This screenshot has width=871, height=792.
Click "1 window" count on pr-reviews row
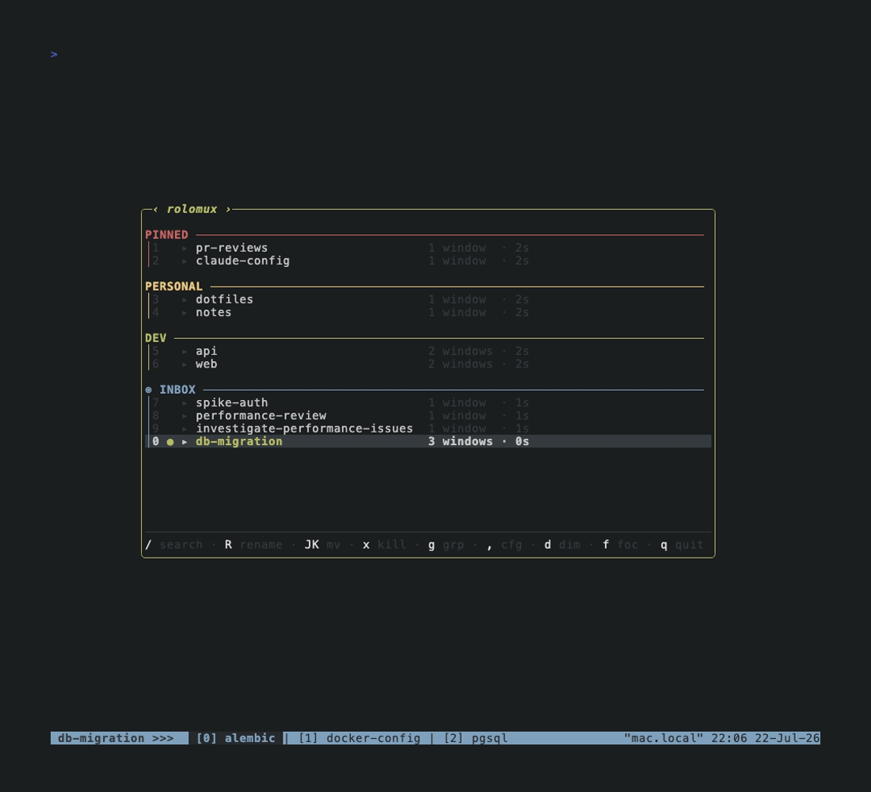[457, 248]
